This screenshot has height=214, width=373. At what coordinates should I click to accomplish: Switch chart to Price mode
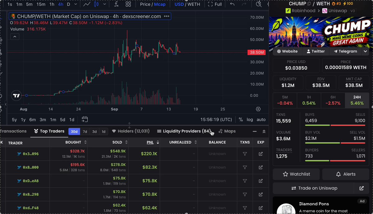pyautogui.click(x=145, y=4)
